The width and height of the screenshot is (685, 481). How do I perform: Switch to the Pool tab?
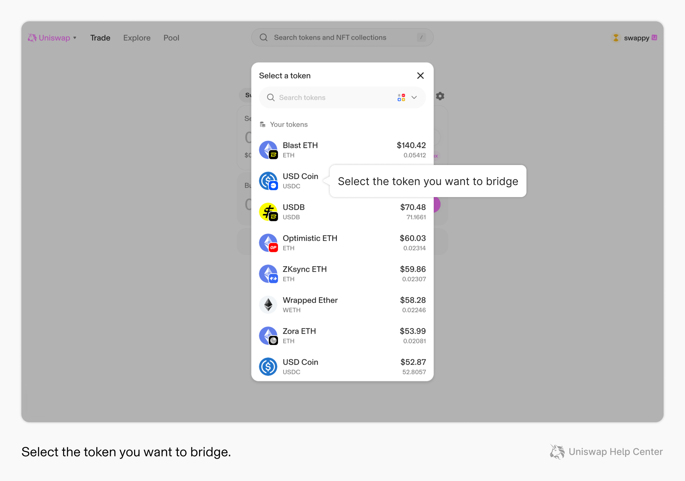(171, 38)
